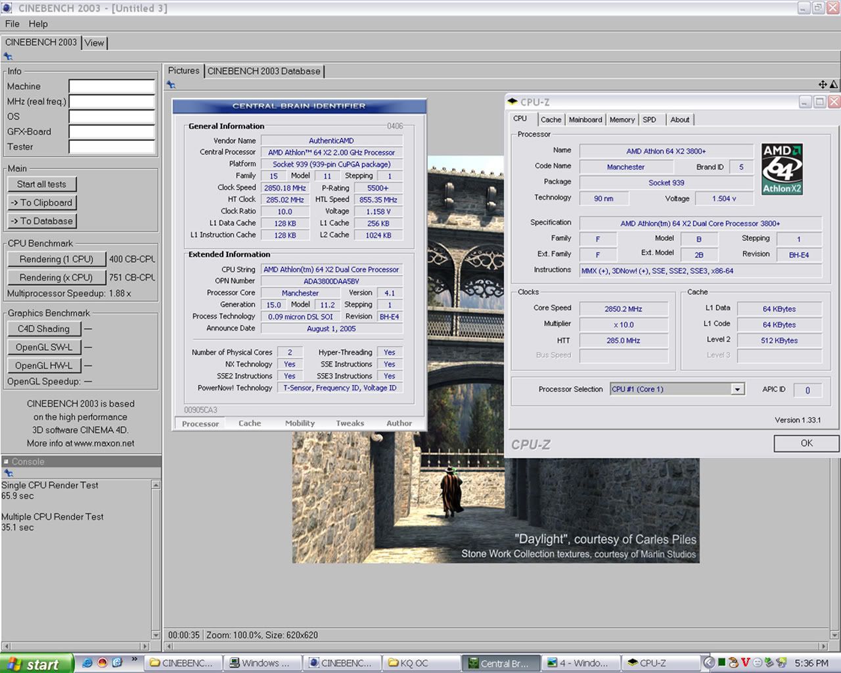
Task: Click the Safely Remove Hardware tray icon
Action: click(769, 662)
